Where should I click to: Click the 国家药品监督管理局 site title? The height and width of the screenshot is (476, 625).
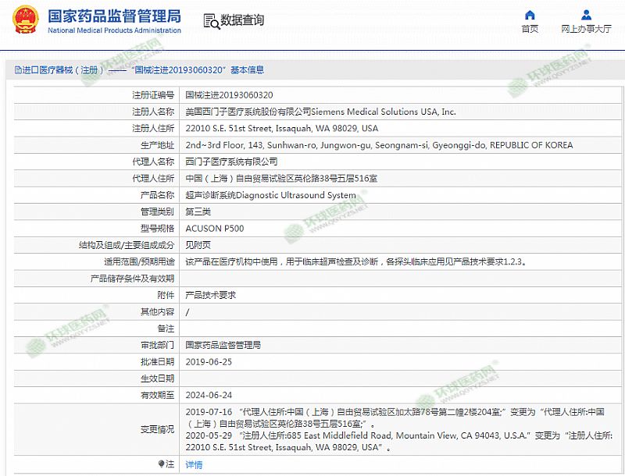tap(114, 16)
